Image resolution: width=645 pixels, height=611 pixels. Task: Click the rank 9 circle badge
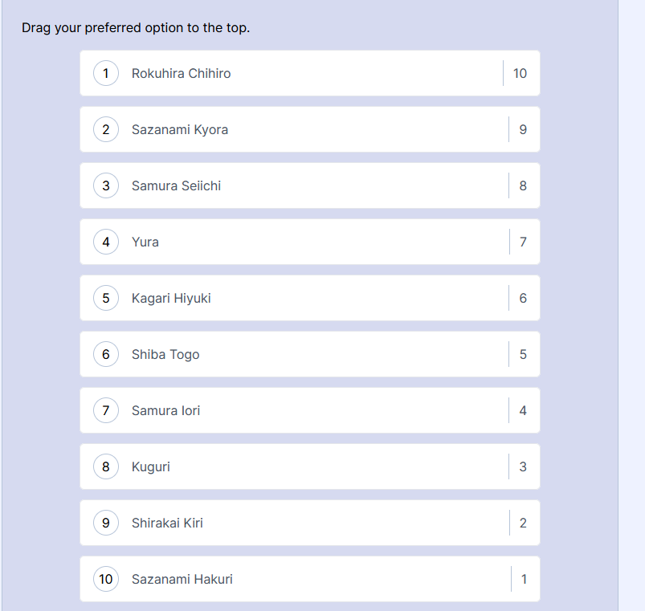pyautogui.click(x=106, y=523)
